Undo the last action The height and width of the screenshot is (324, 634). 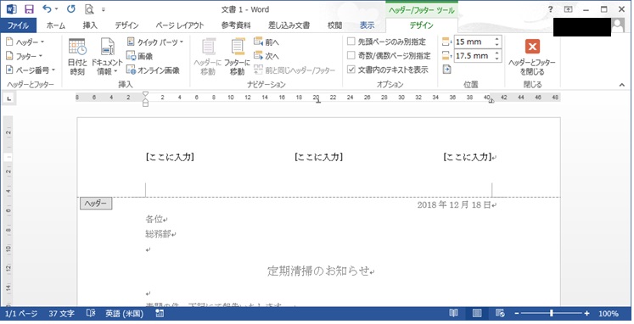(47, 8)
